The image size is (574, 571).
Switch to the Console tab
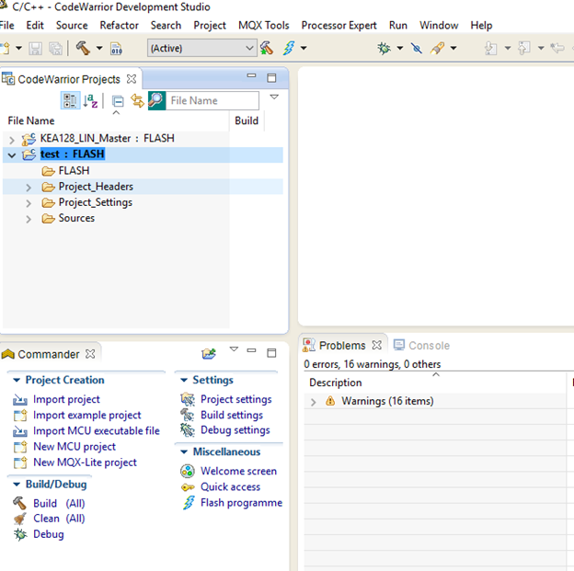click(x=421, y=345)
